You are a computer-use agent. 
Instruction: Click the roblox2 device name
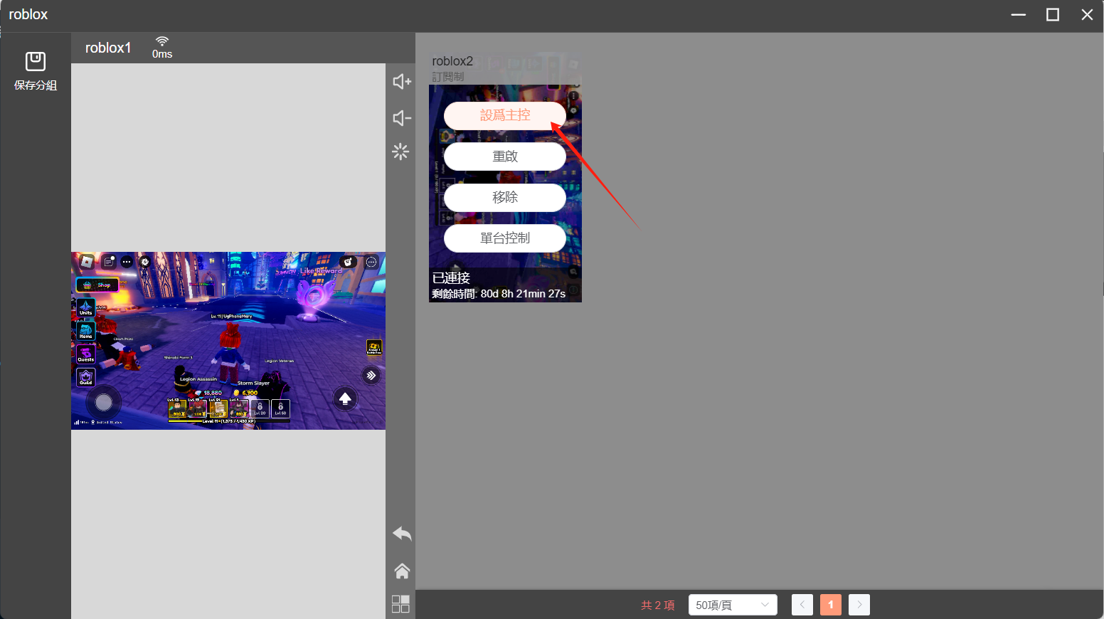click(x=452, y=61)
